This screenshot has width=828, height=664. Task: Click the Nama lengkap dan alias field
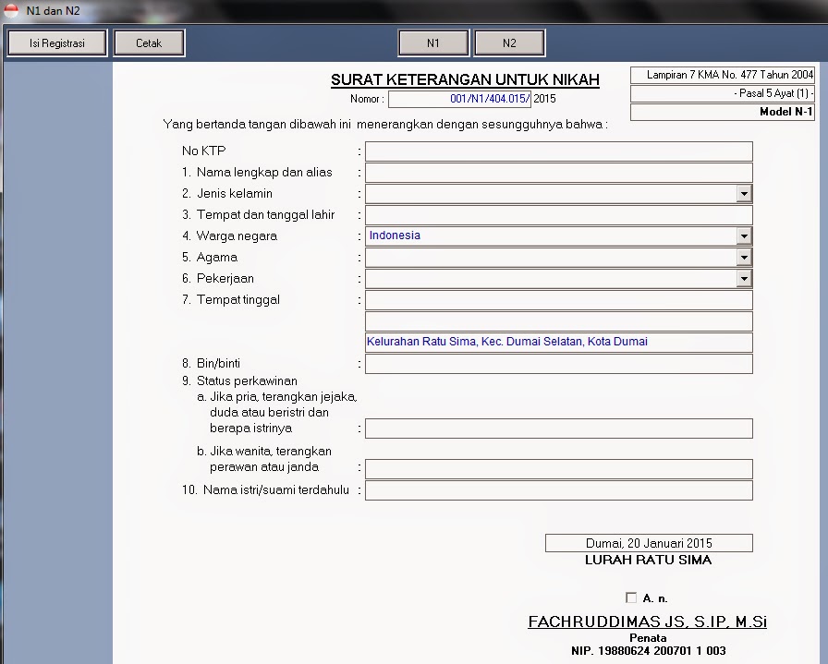pyautogui.click(x=558, y=172)
